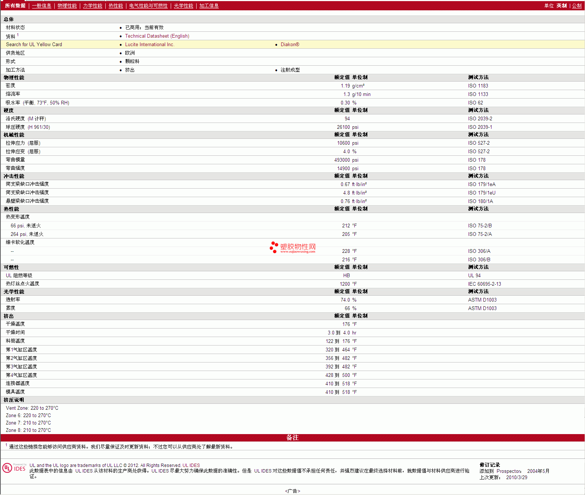Image resolution: width=585 pixels, height=495 pixels.
Task: Click the www.sujiaowuxing.com watermark URL
Action: pos(297,252)
